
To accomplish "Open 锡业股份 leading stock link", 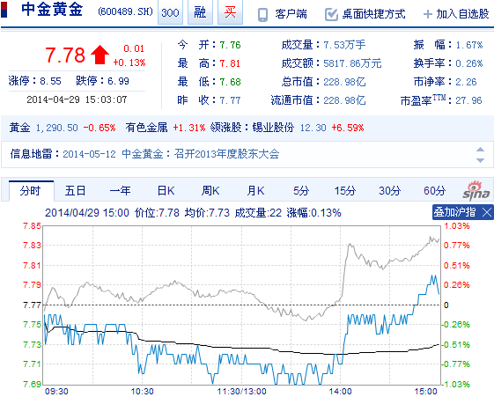I will tap(273, 128).
